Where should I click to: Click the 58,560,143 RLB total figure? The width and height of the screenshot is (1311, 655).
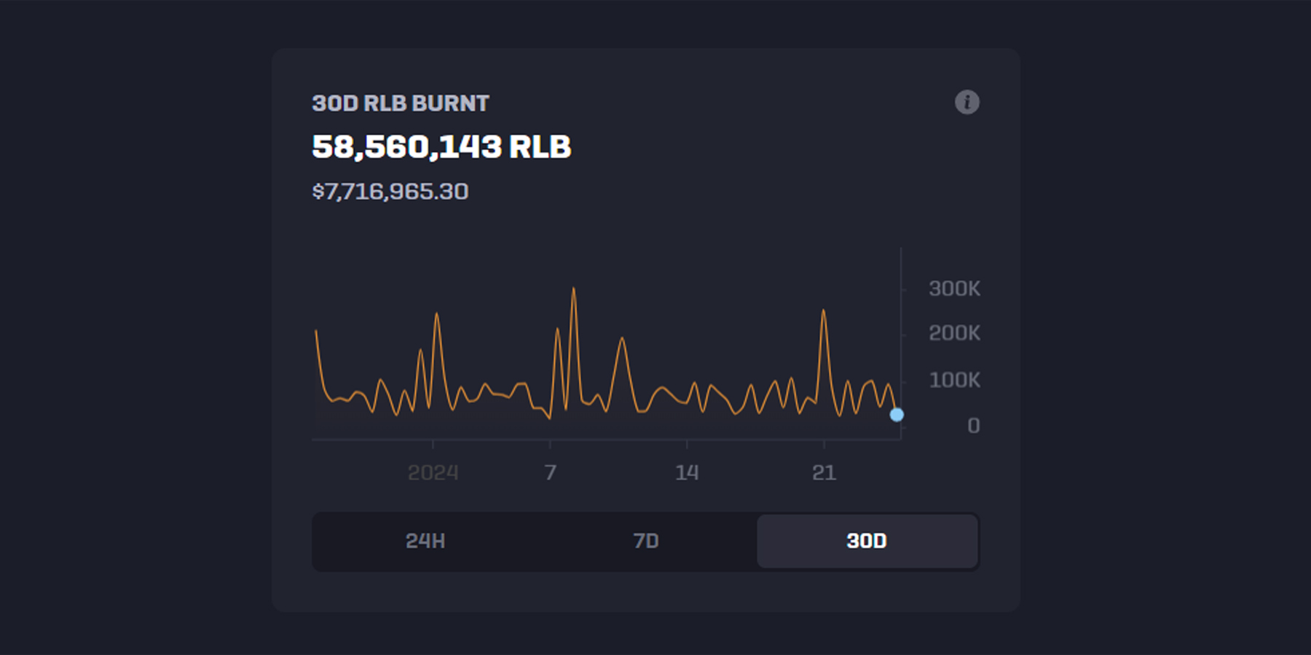(441, 147)
